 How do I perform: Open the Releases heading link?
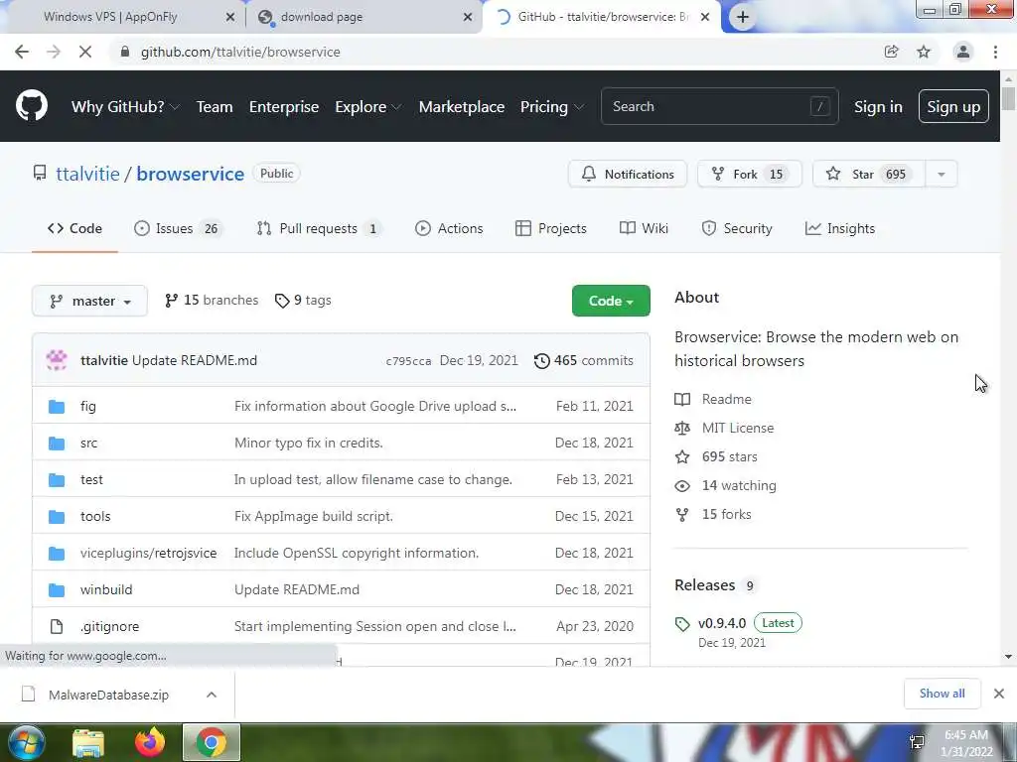(x=704, y=585)
